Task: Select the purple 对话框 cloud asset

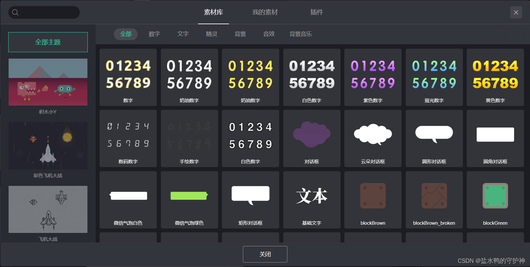Action: coord(312,138)
